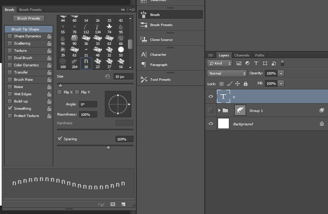Viewport: 328px width, 214px height.
Task: Create new brush icon at bottom
Action: [123, 204]
